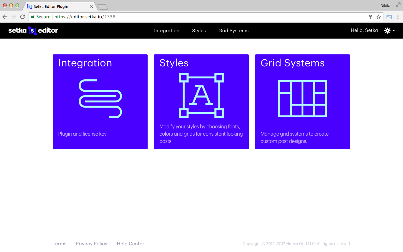Click the Hello, Setka greeting
Image resolution: width=403 pixels, height=252 pixels.
tap(364, 30)
